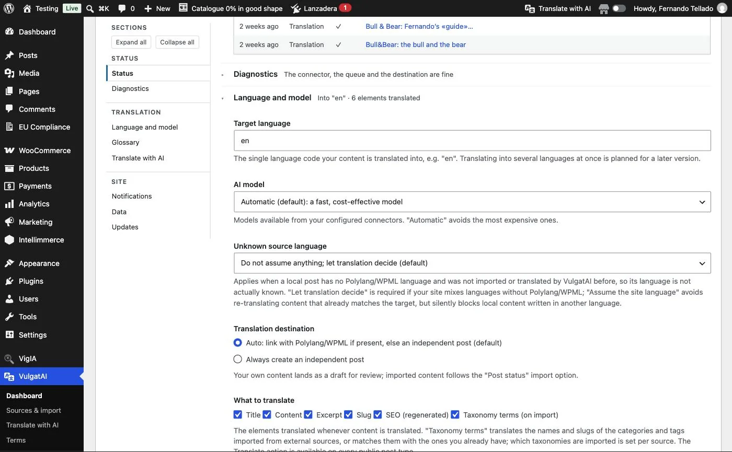This screenshot has height=452, width=732.
Task: Open Bull & Bear: Fernando's guide link
Action: (419, 26)
